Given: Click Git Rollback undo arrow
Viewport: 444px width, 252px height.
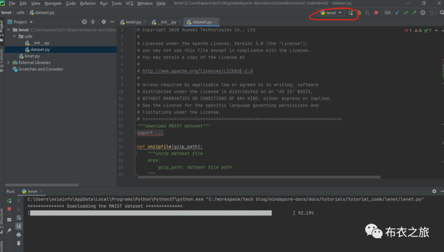Looking at the screenshot, I should (x=432, y=13).
